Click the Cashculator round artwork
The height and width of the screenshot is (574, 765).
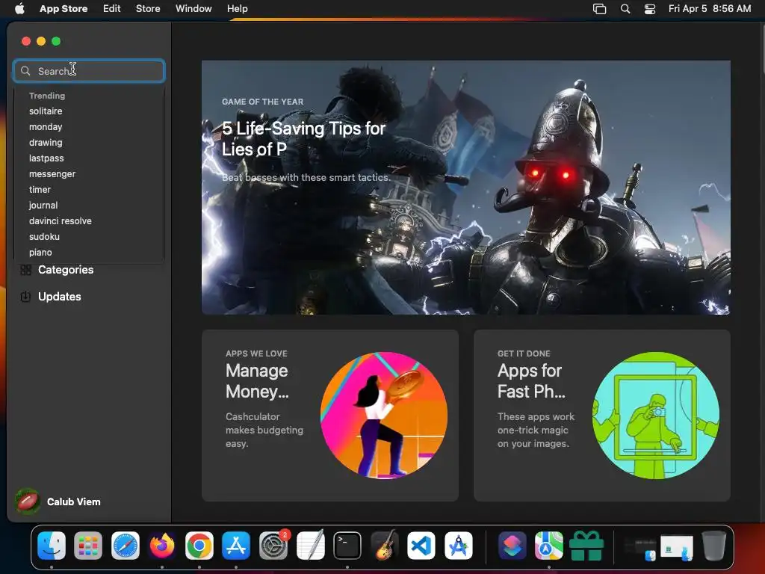[383, 416]
